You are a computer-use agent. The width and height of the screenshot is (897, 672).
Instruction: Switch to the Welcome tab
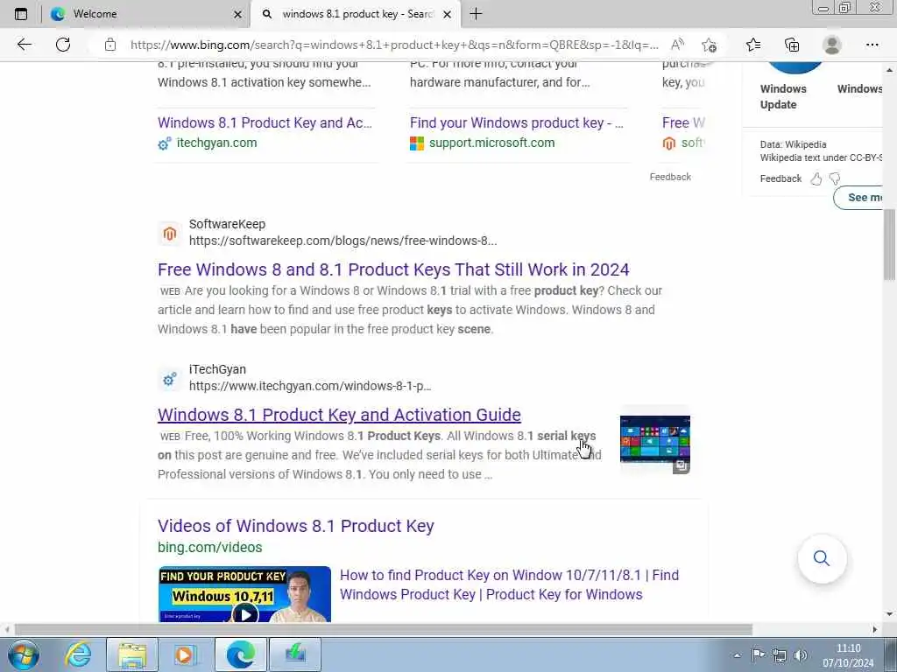tap(146, 14)
